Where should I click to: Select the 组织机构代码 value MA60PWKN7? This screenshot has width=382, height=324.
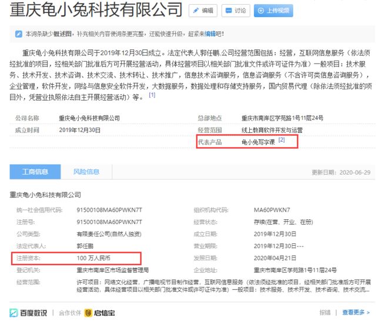272,210
